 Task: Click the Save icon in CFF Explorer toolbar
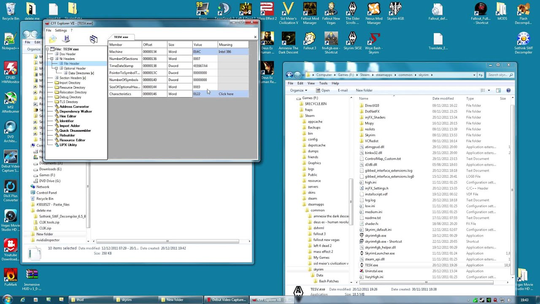pyautogui.click(x=66, y=39)
